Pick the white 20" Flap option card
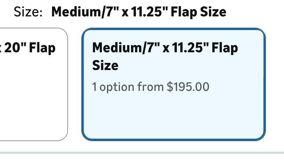284x164 pixels. point(33,96)
